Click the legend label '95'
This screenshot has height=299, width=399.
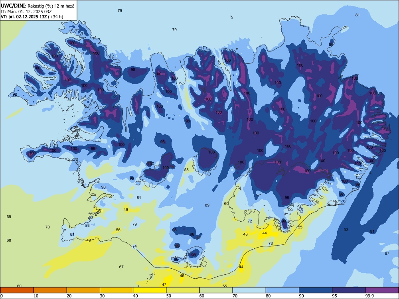pos(334,296)
